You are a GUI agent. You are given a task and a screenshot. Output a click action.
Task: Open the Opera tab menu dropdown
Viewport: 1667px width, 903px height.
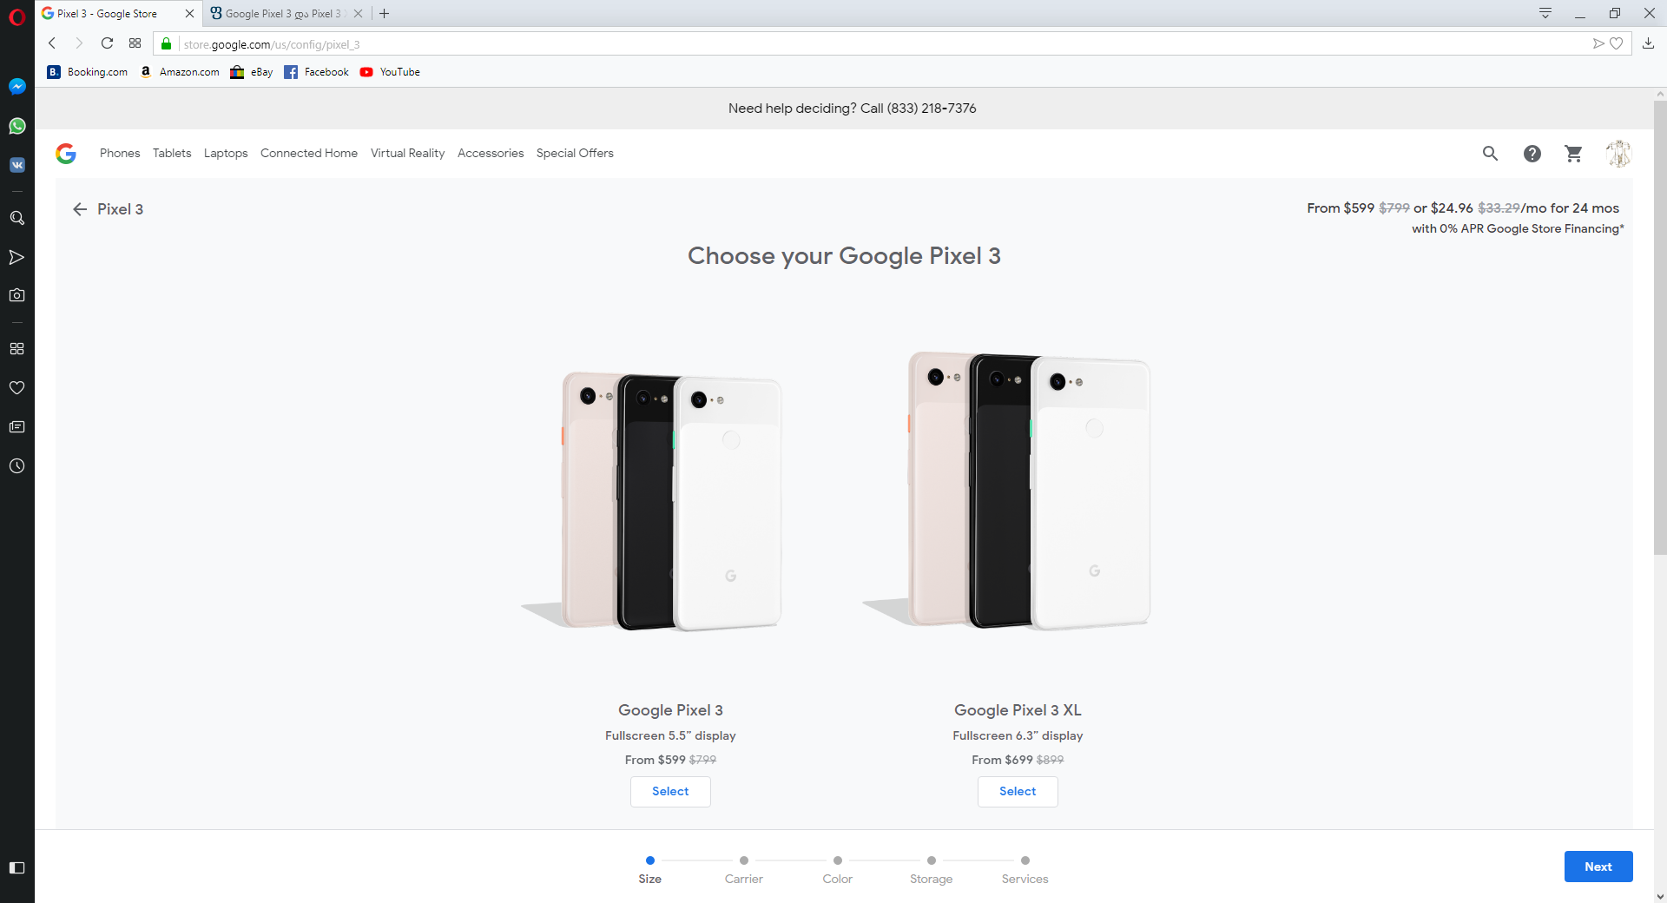[x=1545, y=13]
